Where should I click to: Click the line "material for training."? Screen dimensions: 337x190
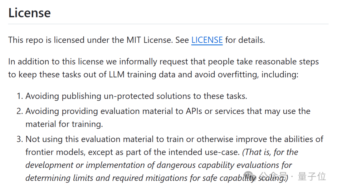tap(64, 124)
